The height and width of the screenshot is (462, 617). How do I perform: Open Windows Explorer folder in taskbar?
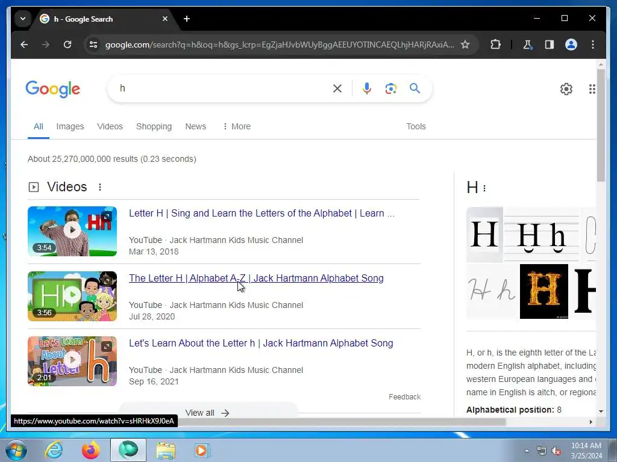coord(166,450)
